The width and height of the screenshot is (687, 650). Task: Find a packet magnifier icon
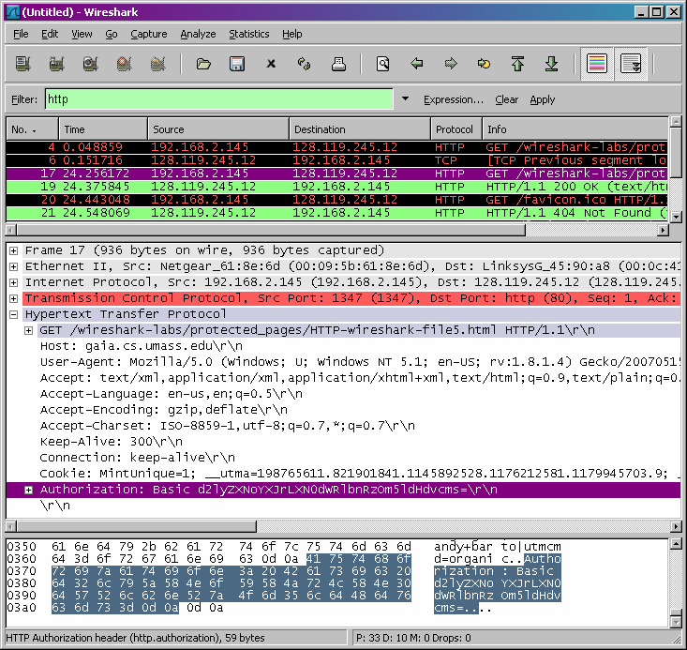point(383,64)
